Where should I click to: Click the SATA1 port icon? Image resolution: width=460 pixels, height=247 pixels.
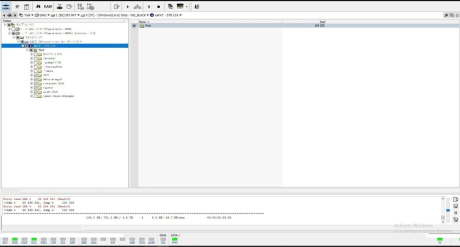click(x=6, y=6)
